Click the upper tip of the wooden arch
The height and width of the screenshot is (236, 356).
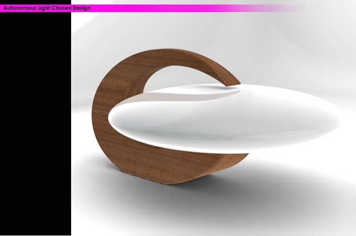(233, 82)
